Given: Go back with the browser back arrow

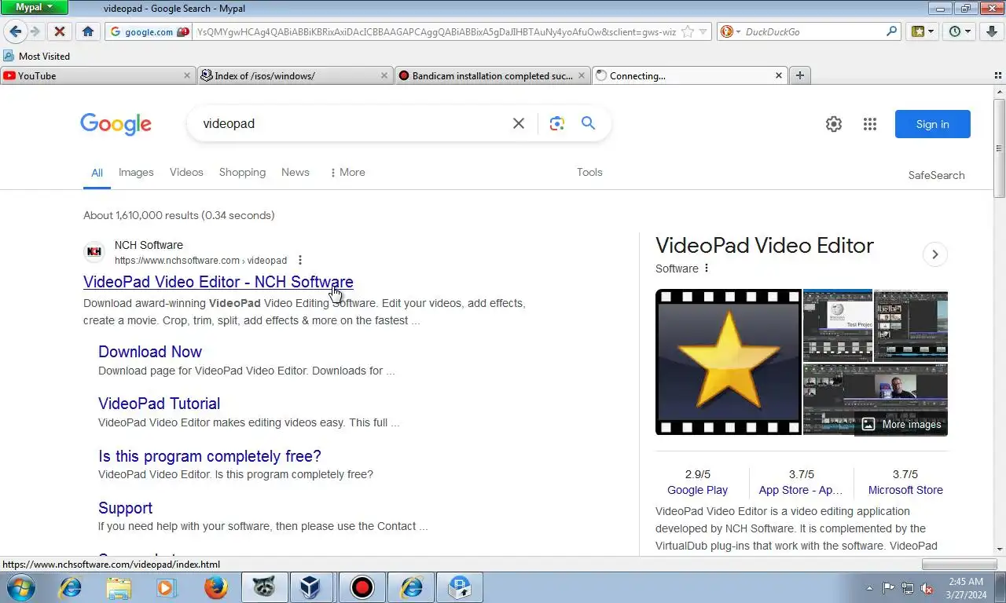Looking at the screenshot, I should coord(15,31).
